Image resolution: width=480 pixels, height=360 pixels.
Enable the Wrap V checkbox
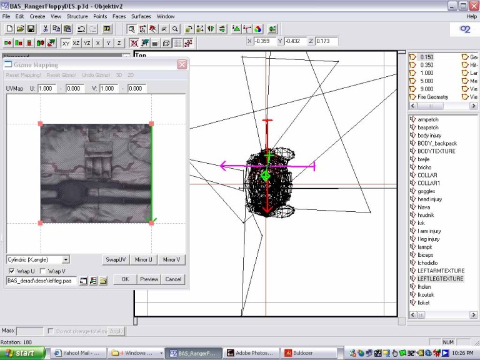[x=42, y=271]
